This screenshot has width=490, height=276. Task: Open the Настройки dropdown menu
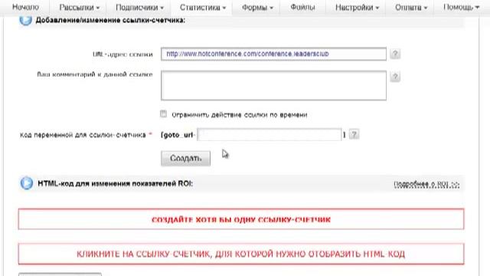(x=357, y=7)
